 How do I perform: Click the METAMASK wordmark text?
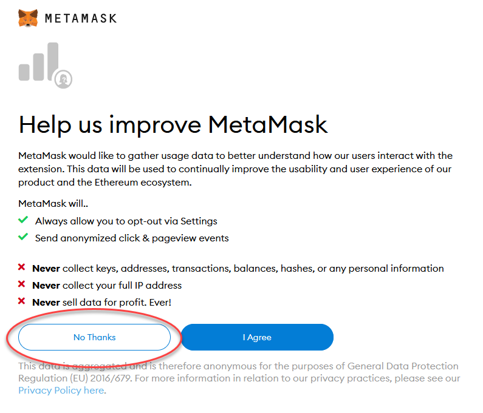81,19
